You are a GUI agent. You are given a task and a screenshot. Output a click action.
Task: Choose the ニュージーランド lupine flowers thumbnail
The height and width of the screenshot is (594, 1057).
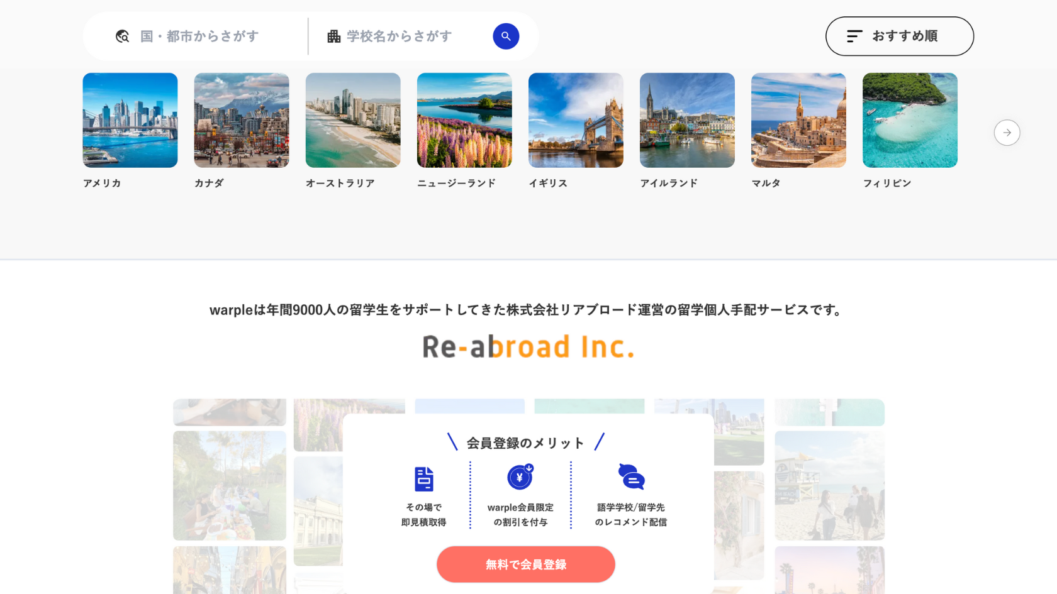click(464, 120)
